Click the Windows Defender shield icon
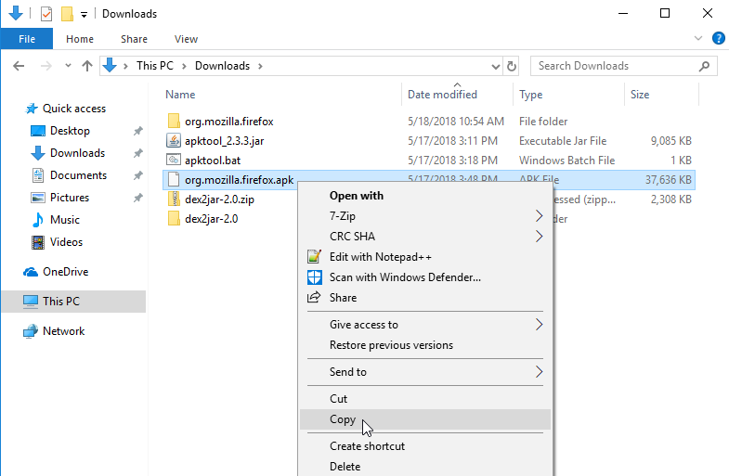 (313, 277)
